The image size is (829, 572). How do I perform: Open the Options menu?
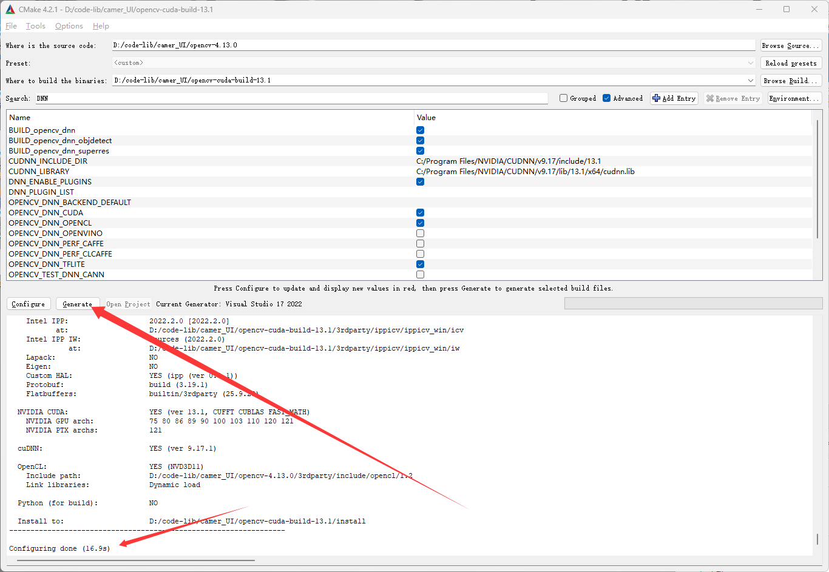tap(69, 26)
